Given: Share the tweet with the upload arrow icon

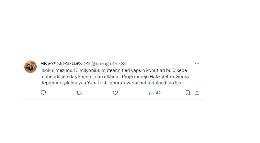Looking at the screenshot, I should tap(197, 93).
